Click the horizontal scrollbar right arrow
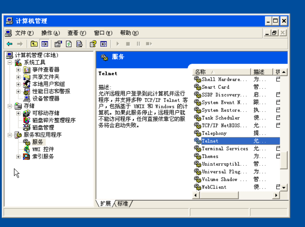This screenshot has width=305, height=227. coord(276,195)
